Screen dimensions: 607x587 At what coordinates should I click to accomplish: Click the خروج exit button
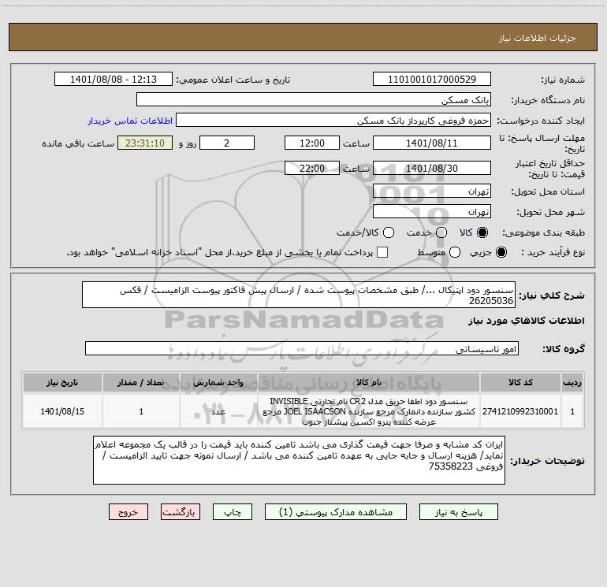[x=128, y=512]
